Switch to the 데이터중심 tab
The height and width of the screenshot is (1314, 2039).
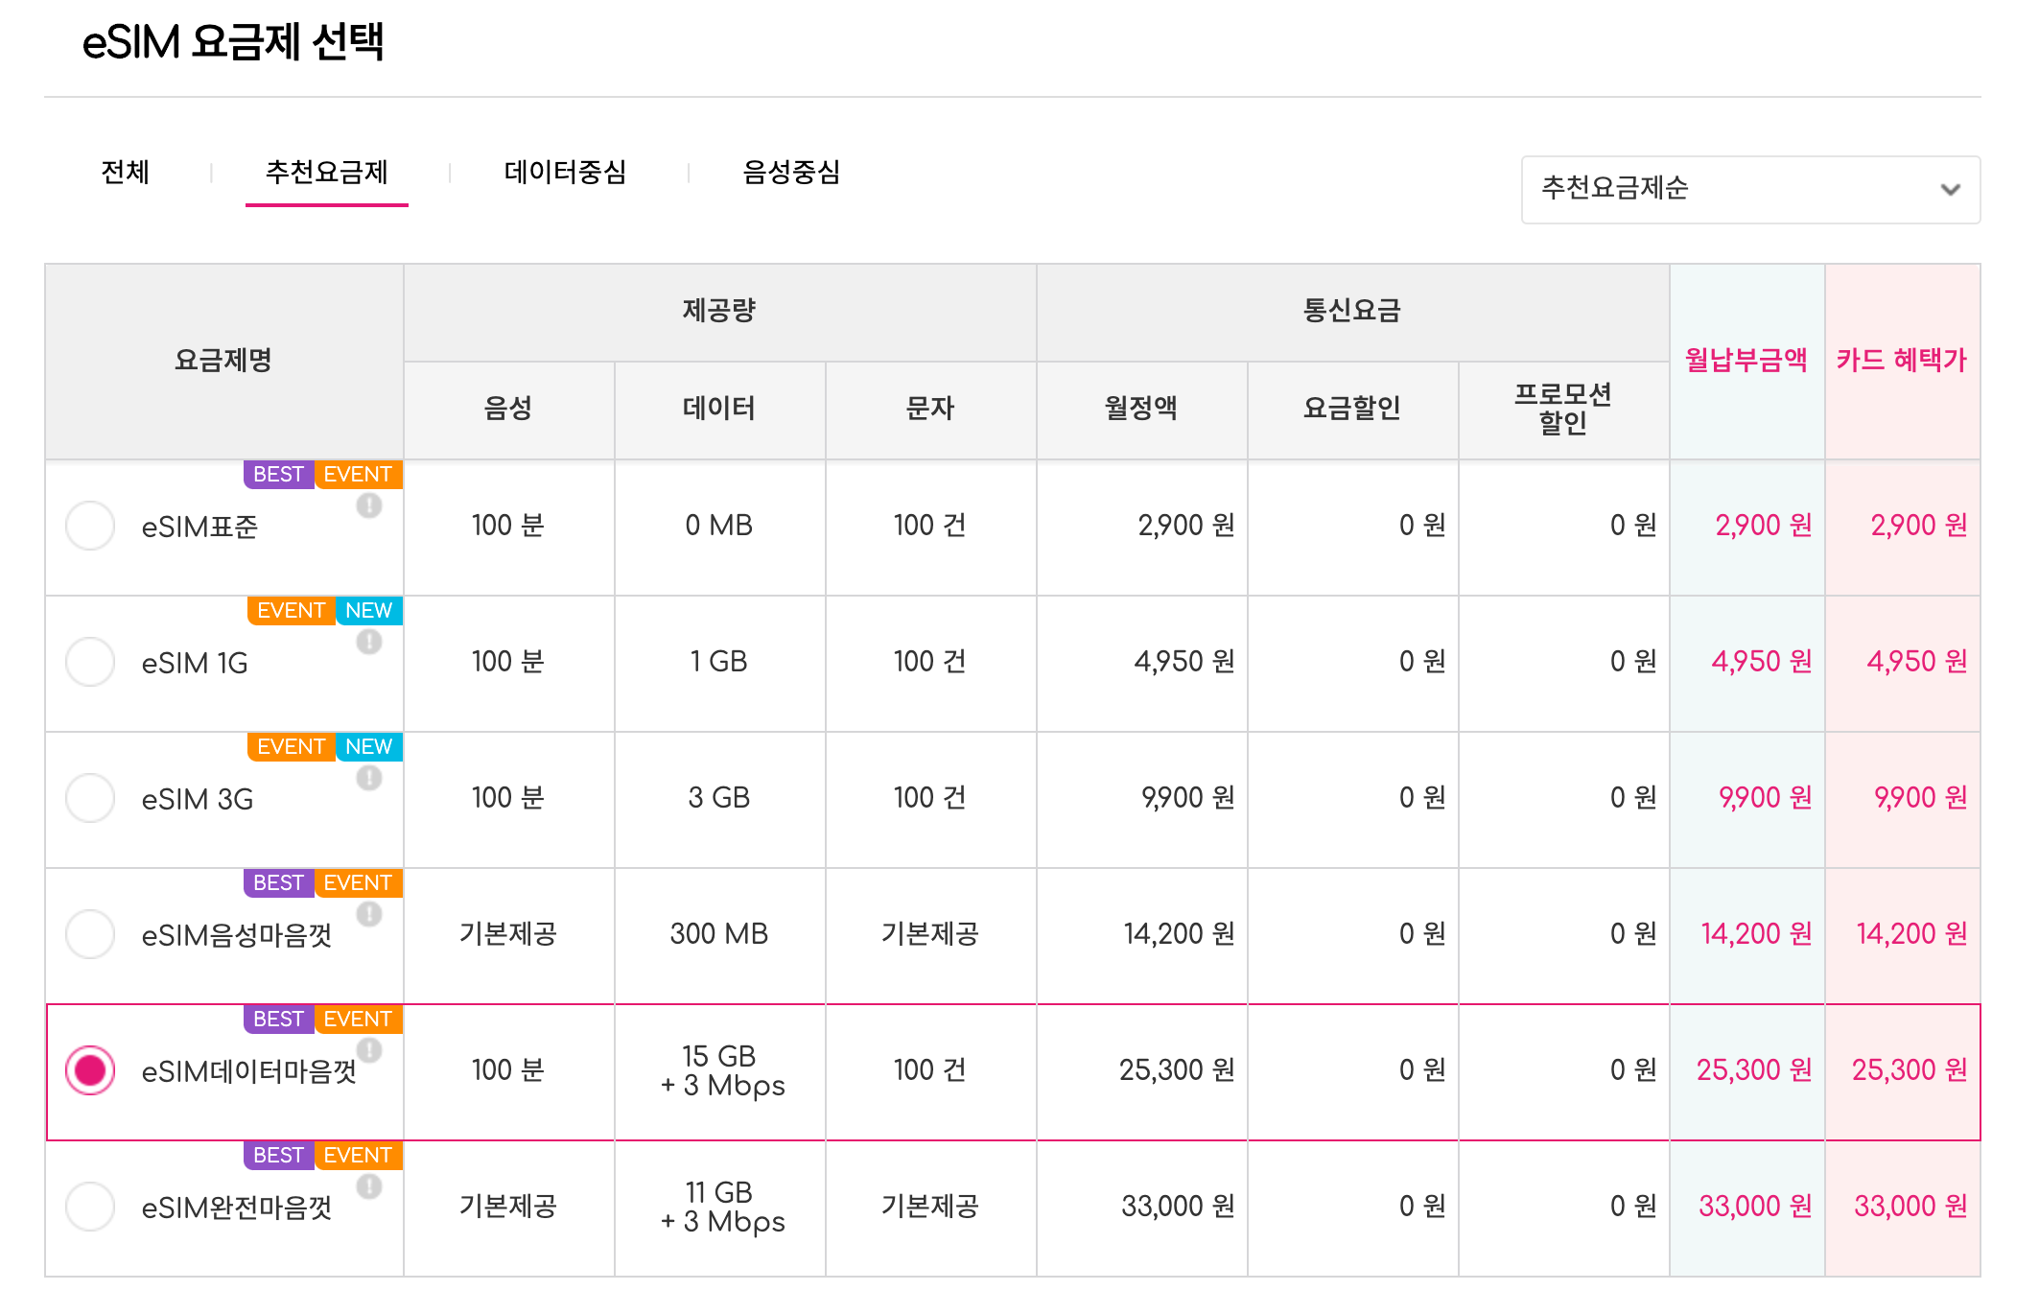tap(565, 173)
